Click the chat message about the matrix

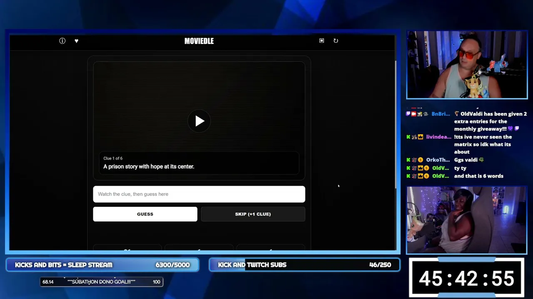coord(483,145)
